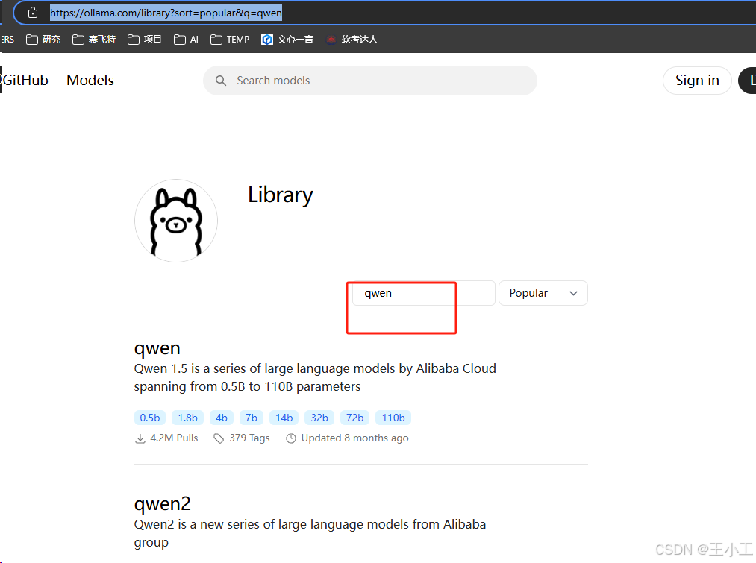Go to Models page in navigation
The height and width of the screenshot is (563, 756).
[90, 80]
